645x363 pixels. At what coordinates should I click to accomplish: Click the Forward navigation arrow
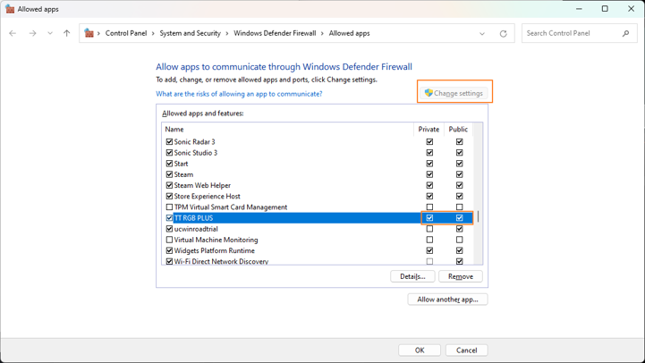click(x=32, y=34)
